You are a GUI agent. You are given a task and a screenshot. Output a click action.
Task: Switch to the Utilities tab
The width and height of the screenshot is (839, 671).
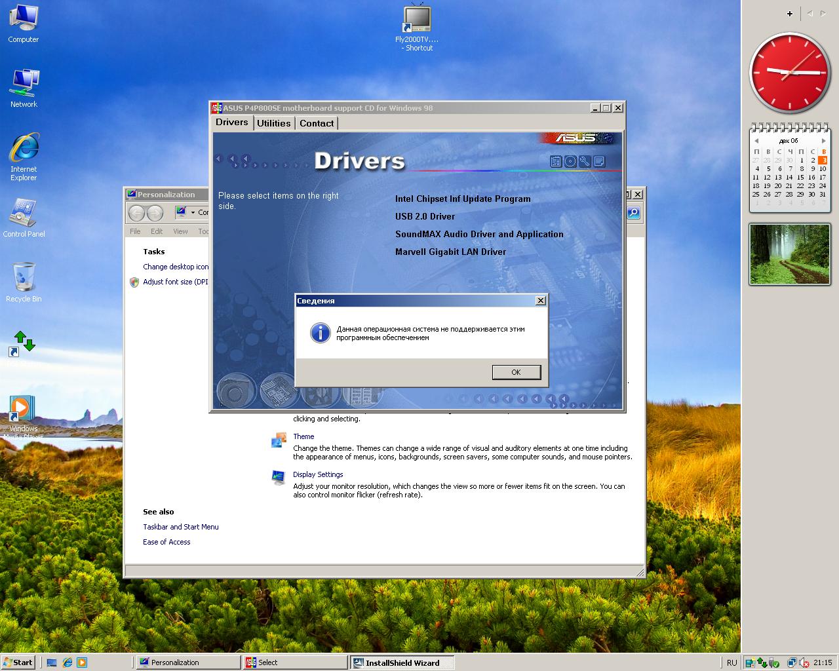click(273, 123)
